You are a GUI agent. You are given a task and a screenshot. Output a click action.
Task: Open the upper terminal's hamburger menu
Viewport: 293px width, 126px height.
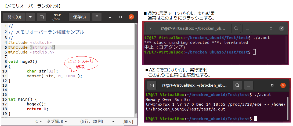click(247, 28)
